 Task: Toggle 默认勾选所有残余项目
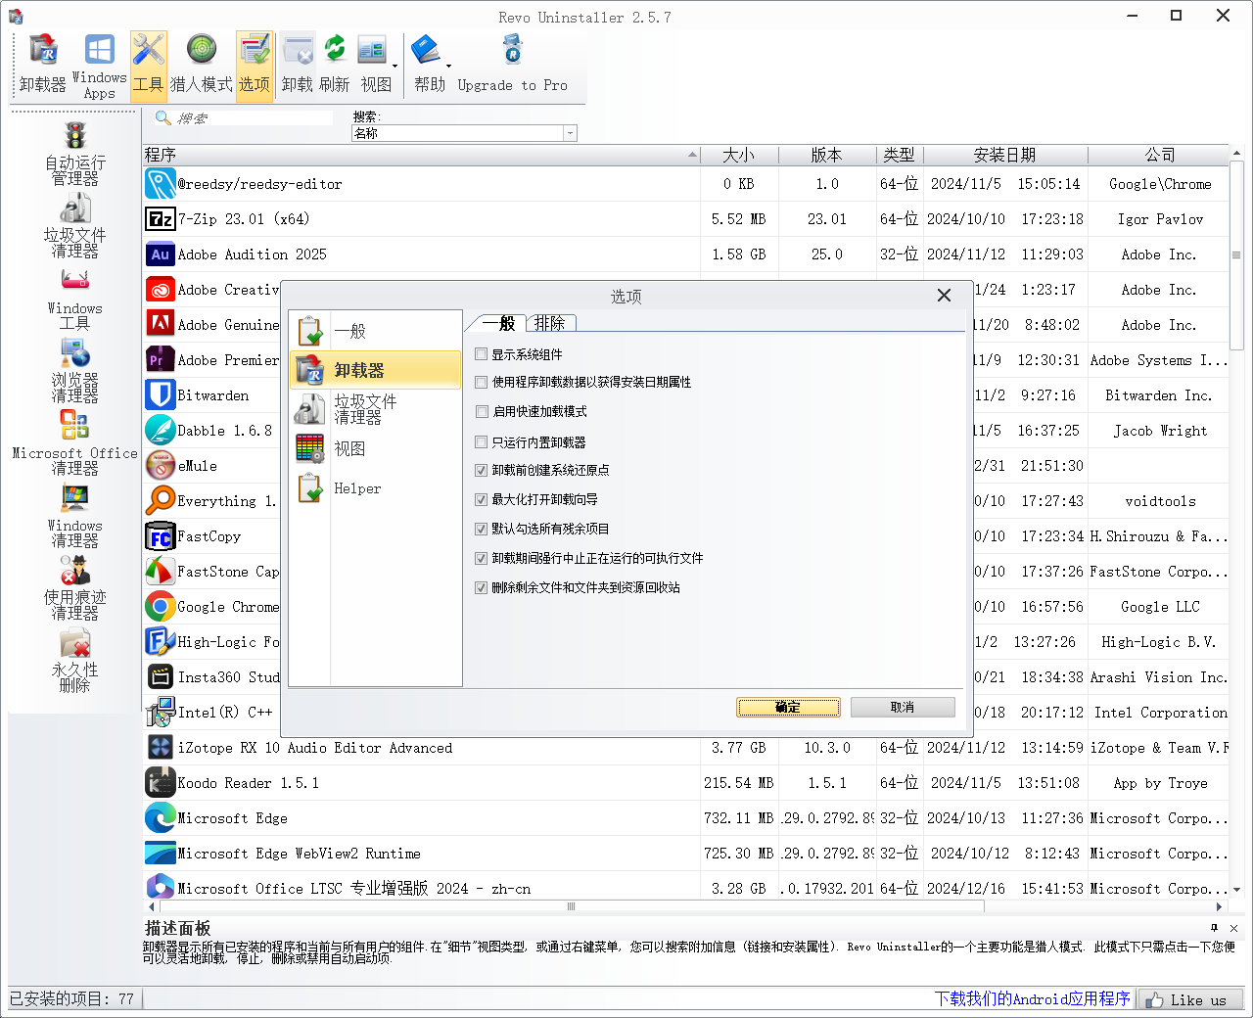pyautogui.click(x=482, y=529)
